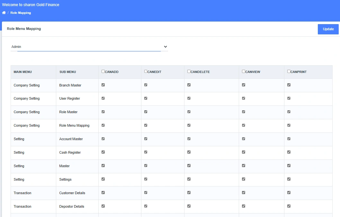Uncheck CANDELETE for Role Menu Mapping

(x=189, y=125)
